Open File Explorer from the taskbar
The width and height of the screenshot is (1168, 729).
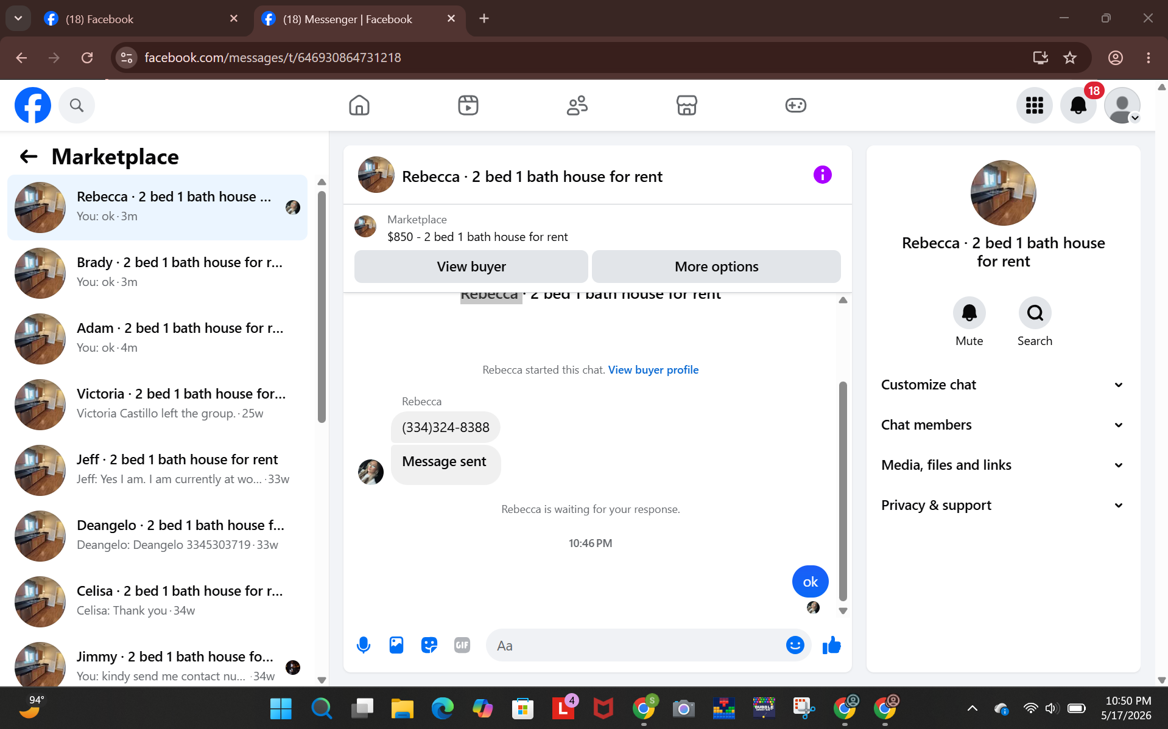click(402, 708)
